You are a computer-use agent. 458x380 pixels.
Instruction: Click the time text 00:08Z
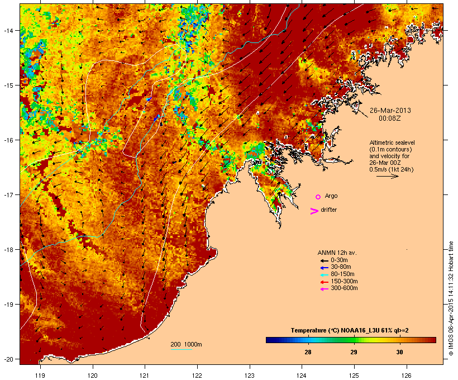390,118
